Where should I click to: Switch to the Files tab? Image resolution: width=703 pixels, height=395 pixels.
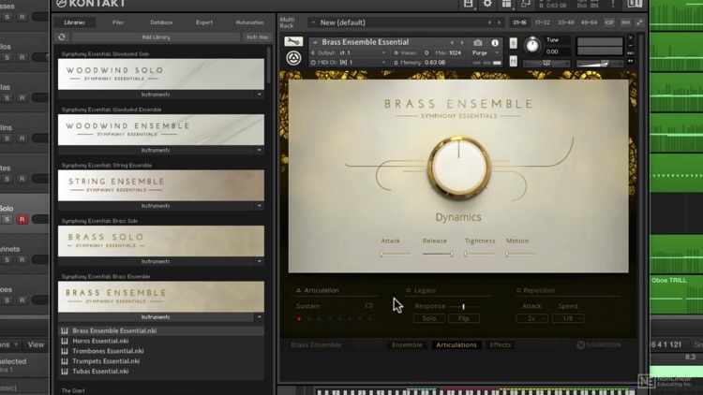pyautogui.click(x=118, y=22)
